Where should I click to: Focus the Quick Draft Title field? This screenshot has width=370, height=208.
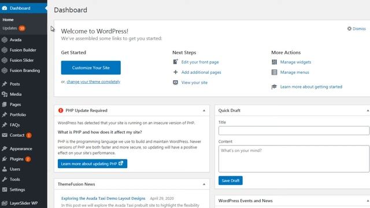tap(294, 131)
